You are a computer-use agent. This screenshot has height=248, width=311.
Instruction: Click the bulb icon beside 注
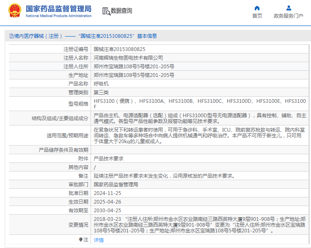pos(81,239)
